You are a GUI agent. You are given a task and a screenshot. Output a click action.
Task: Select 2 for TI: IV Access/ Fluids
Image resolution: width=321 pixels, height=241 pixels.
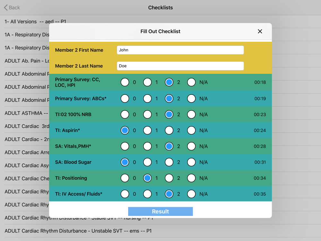point(169,194)
